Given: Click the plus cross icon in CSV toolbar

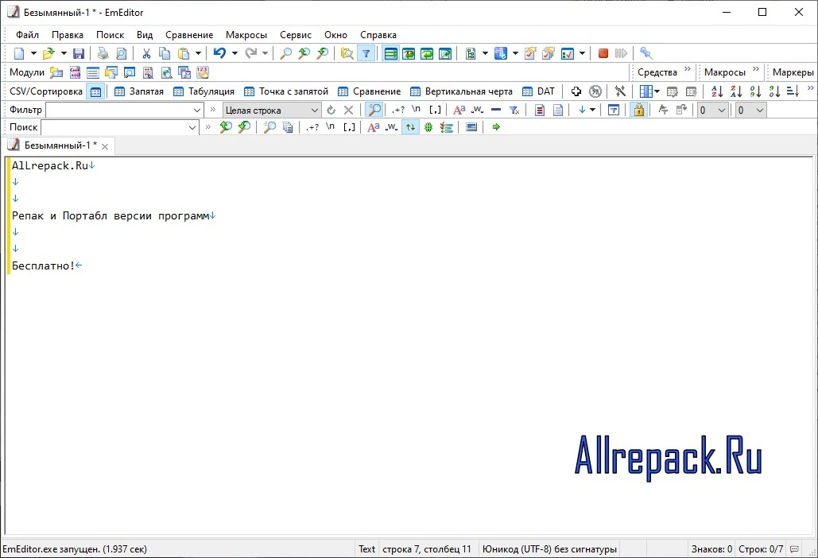Looking at the screenshot, I should click(576, 91).
